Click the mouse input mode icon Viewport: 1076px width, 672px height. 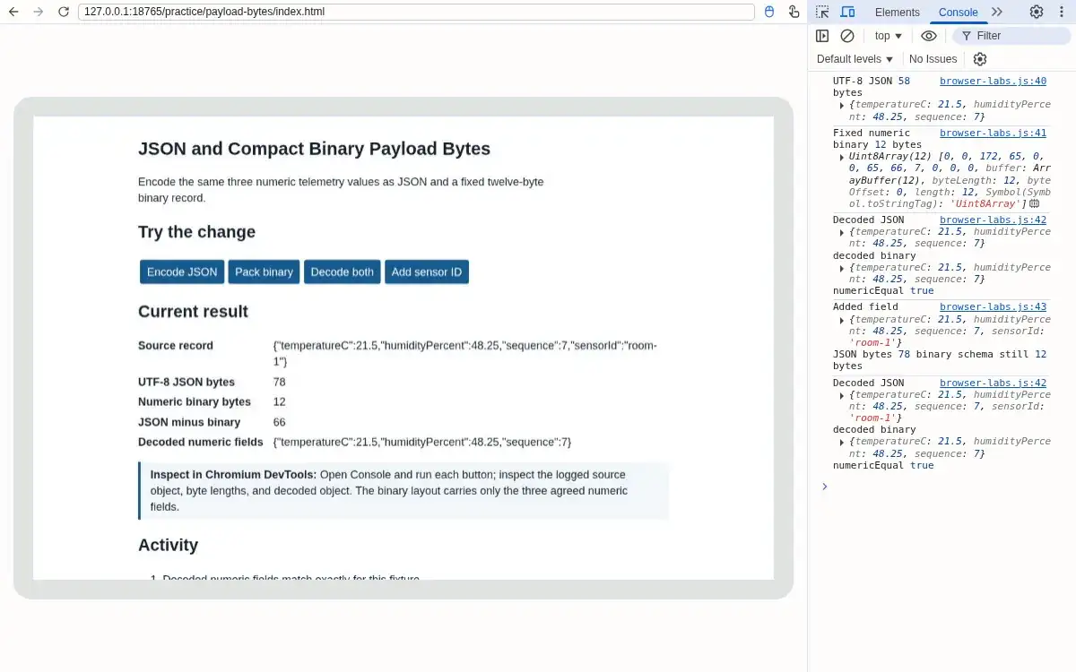769,12
